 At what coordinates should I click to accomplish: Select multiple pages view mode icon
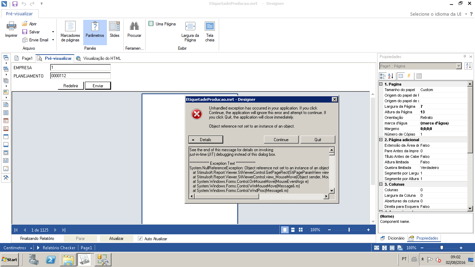click(301, 230)
